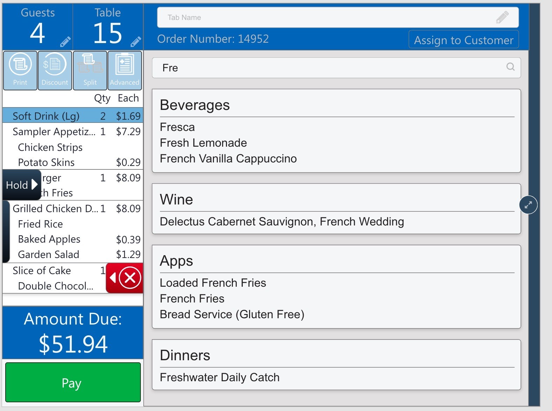Select the Garden Salad modifier
This screenshot has width=552, height=411.
[48, 255]
